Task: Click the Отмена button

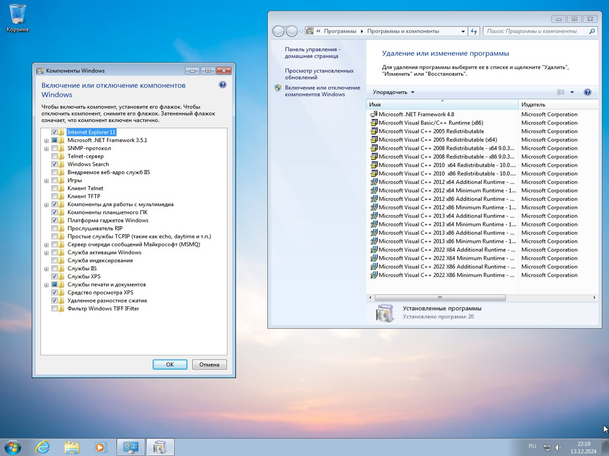Action: click(x=209, y=365)
